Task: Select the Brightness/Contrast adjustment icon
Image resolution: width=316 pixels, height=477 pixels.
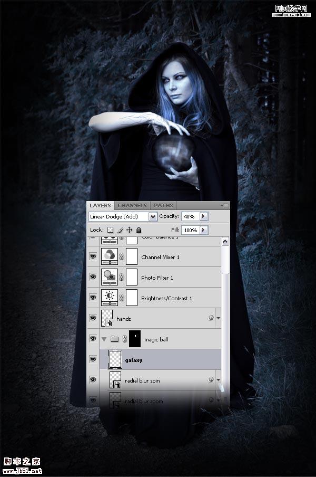Action: tap(109, 297)
